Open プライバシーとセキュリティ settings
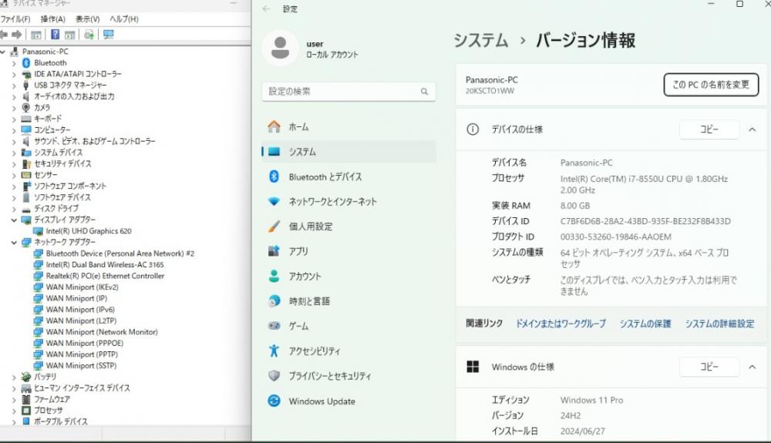 (348, 376)
